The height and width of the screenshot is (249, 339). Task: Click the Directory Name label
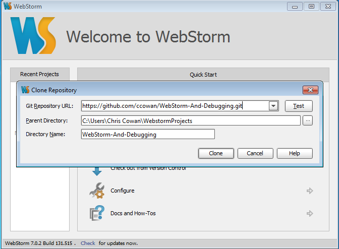45,134
